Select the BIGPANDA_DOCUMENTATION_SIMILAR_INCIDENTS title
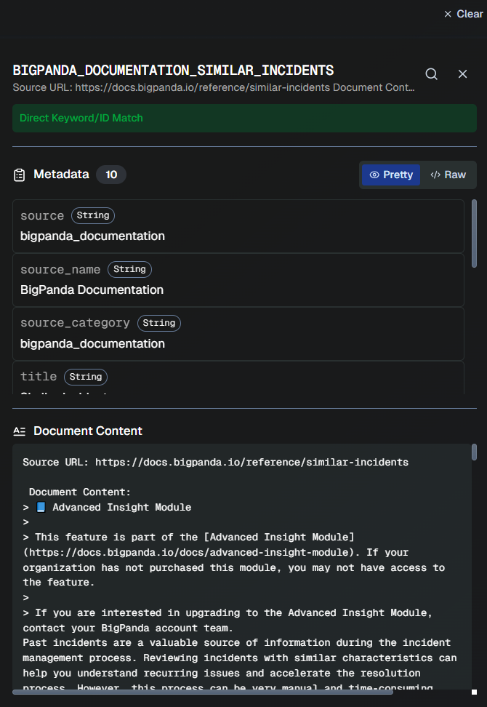 (x=173, y=71)
